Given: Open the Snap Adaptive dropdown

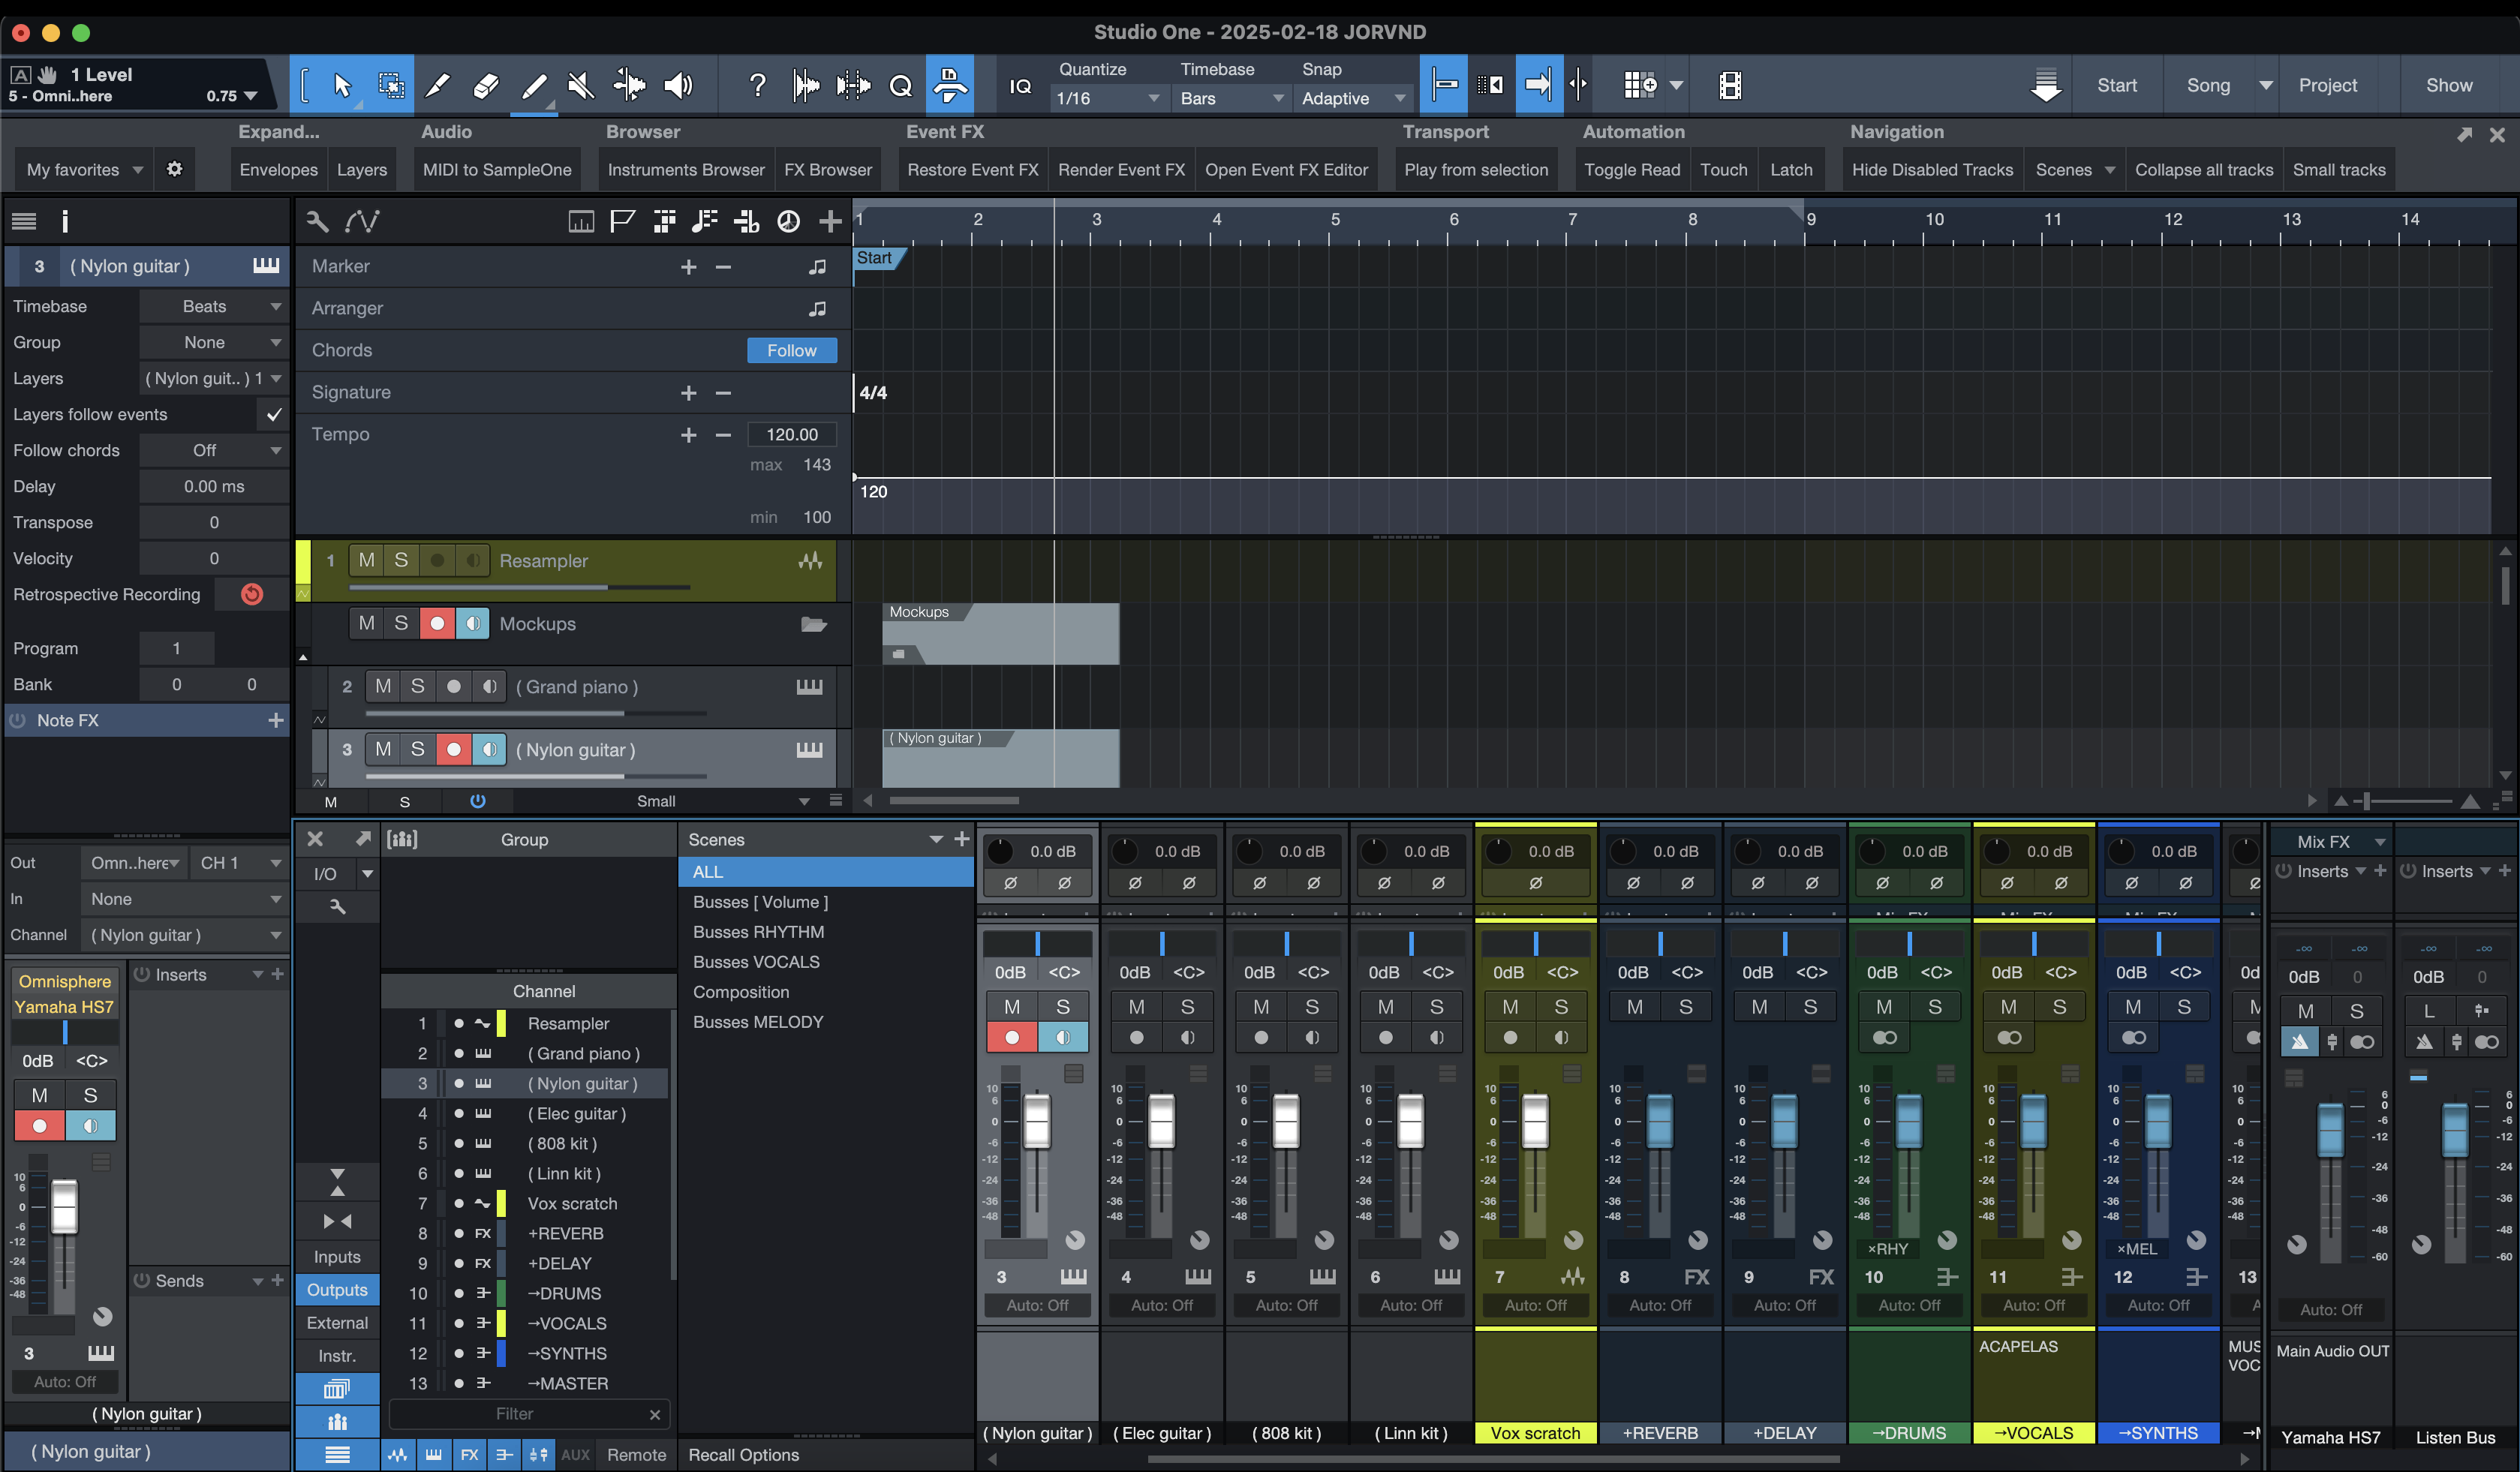Looking at the screenshot, I should 1353,98.
